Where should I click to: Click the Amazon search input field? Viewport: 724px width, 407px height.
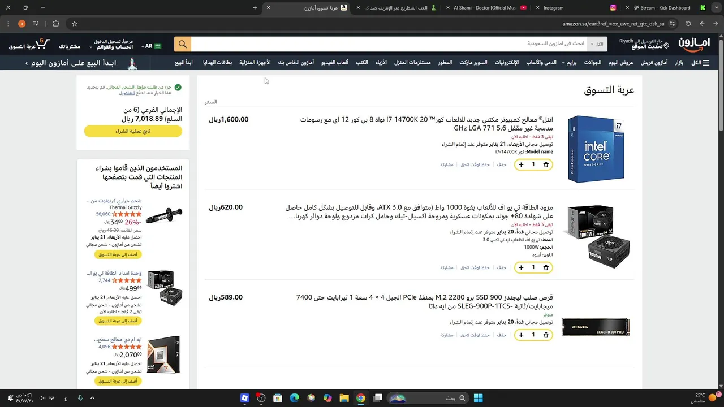click(389, 44)
